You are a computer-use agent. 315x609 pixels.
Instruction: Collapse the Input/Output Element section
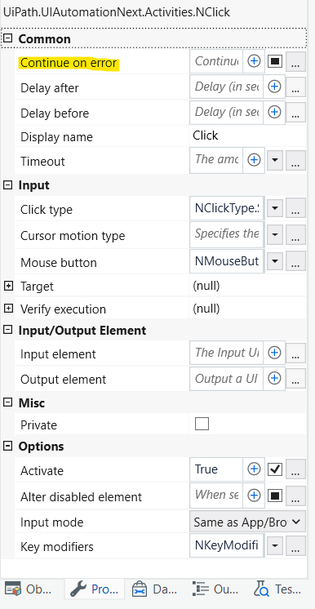[x=8, y=330]
